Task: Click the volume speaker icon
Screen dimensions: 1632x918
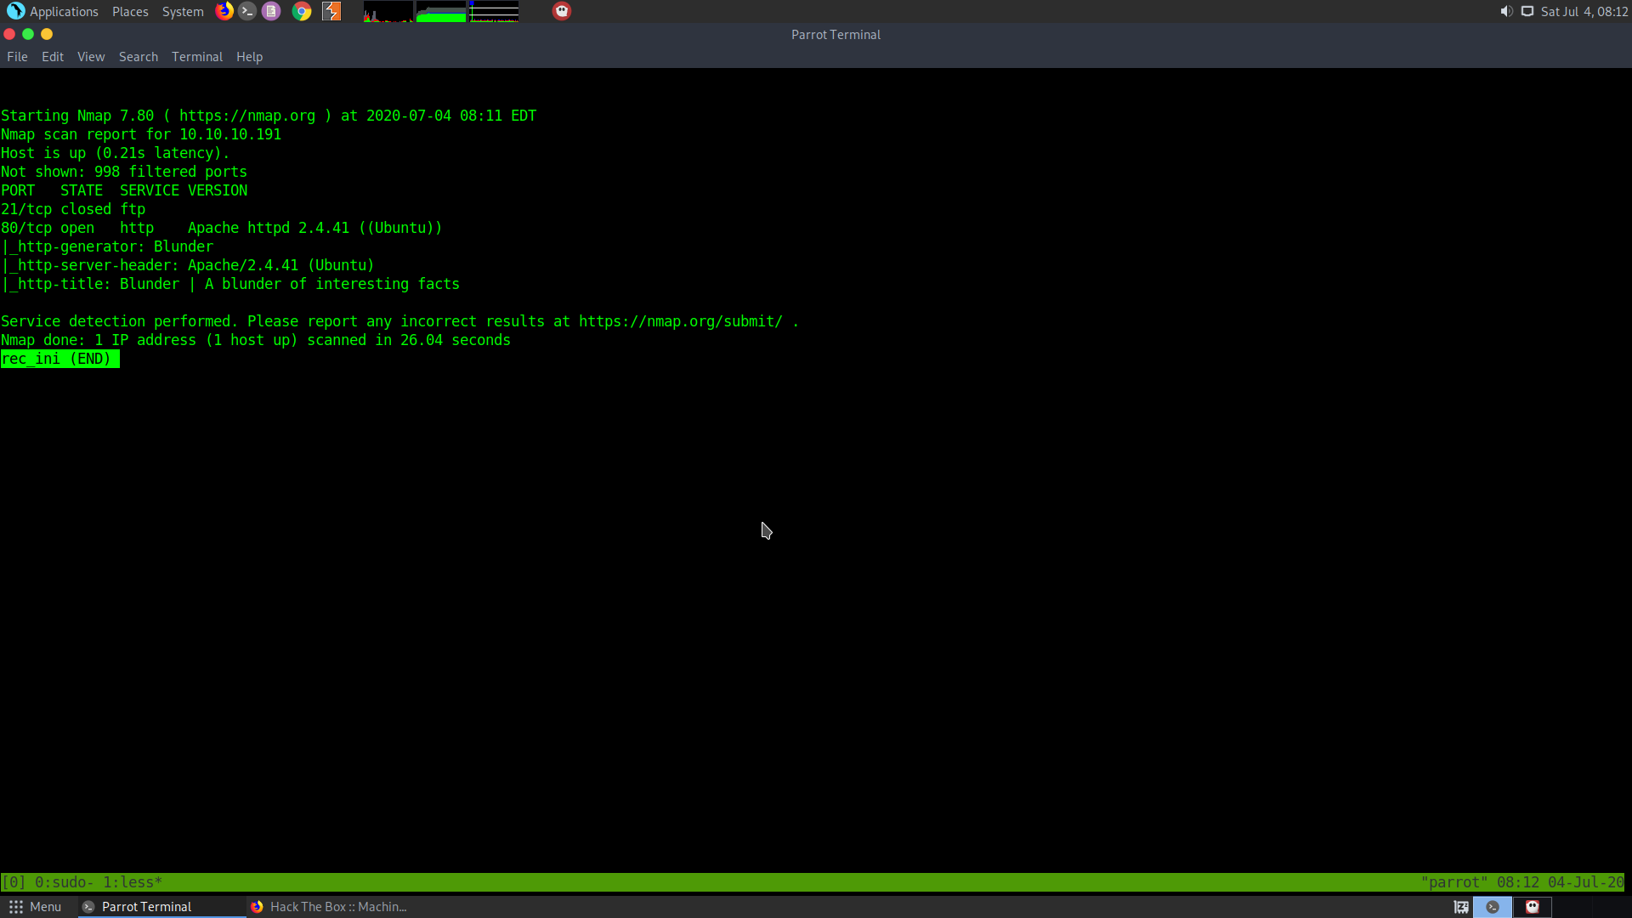Action: [1506, 11]
